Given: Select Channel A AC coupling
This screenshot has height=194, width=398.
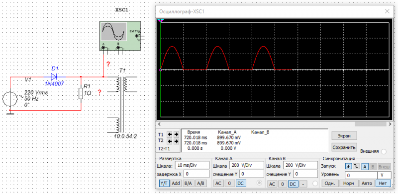Looking at the screenshot, I should coord(218,184).
